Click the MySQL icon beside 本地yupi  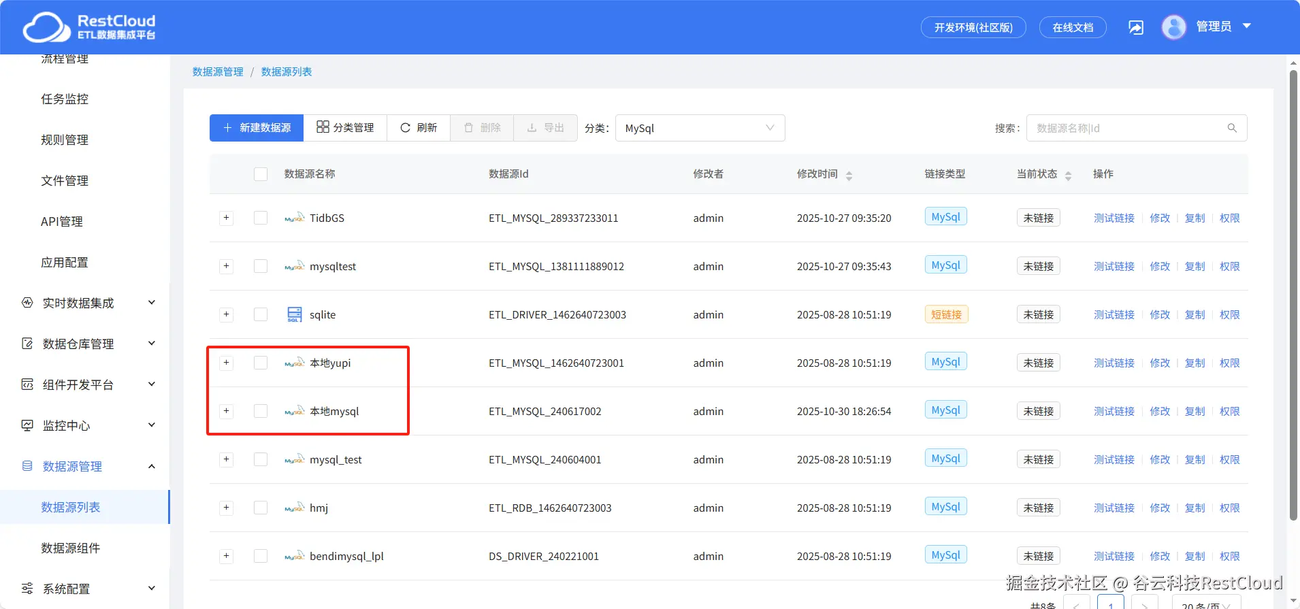click(295, 363)
